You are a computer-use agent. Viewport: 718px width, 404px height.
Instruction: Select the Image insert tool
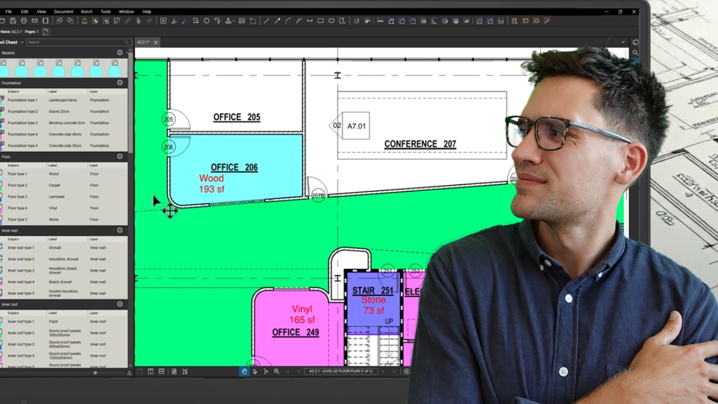point(242,21)
